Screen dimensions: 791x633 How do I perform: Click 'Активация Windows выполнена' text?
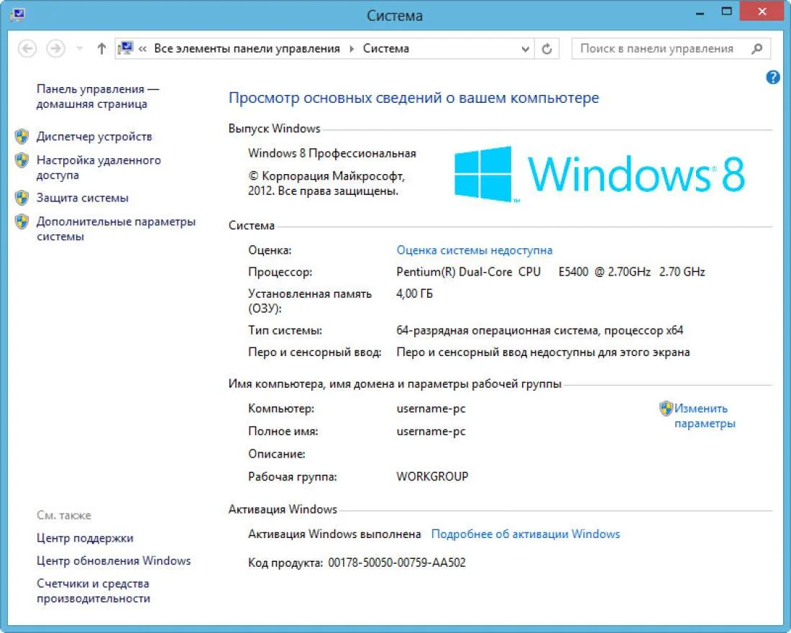tap(334, 534)
